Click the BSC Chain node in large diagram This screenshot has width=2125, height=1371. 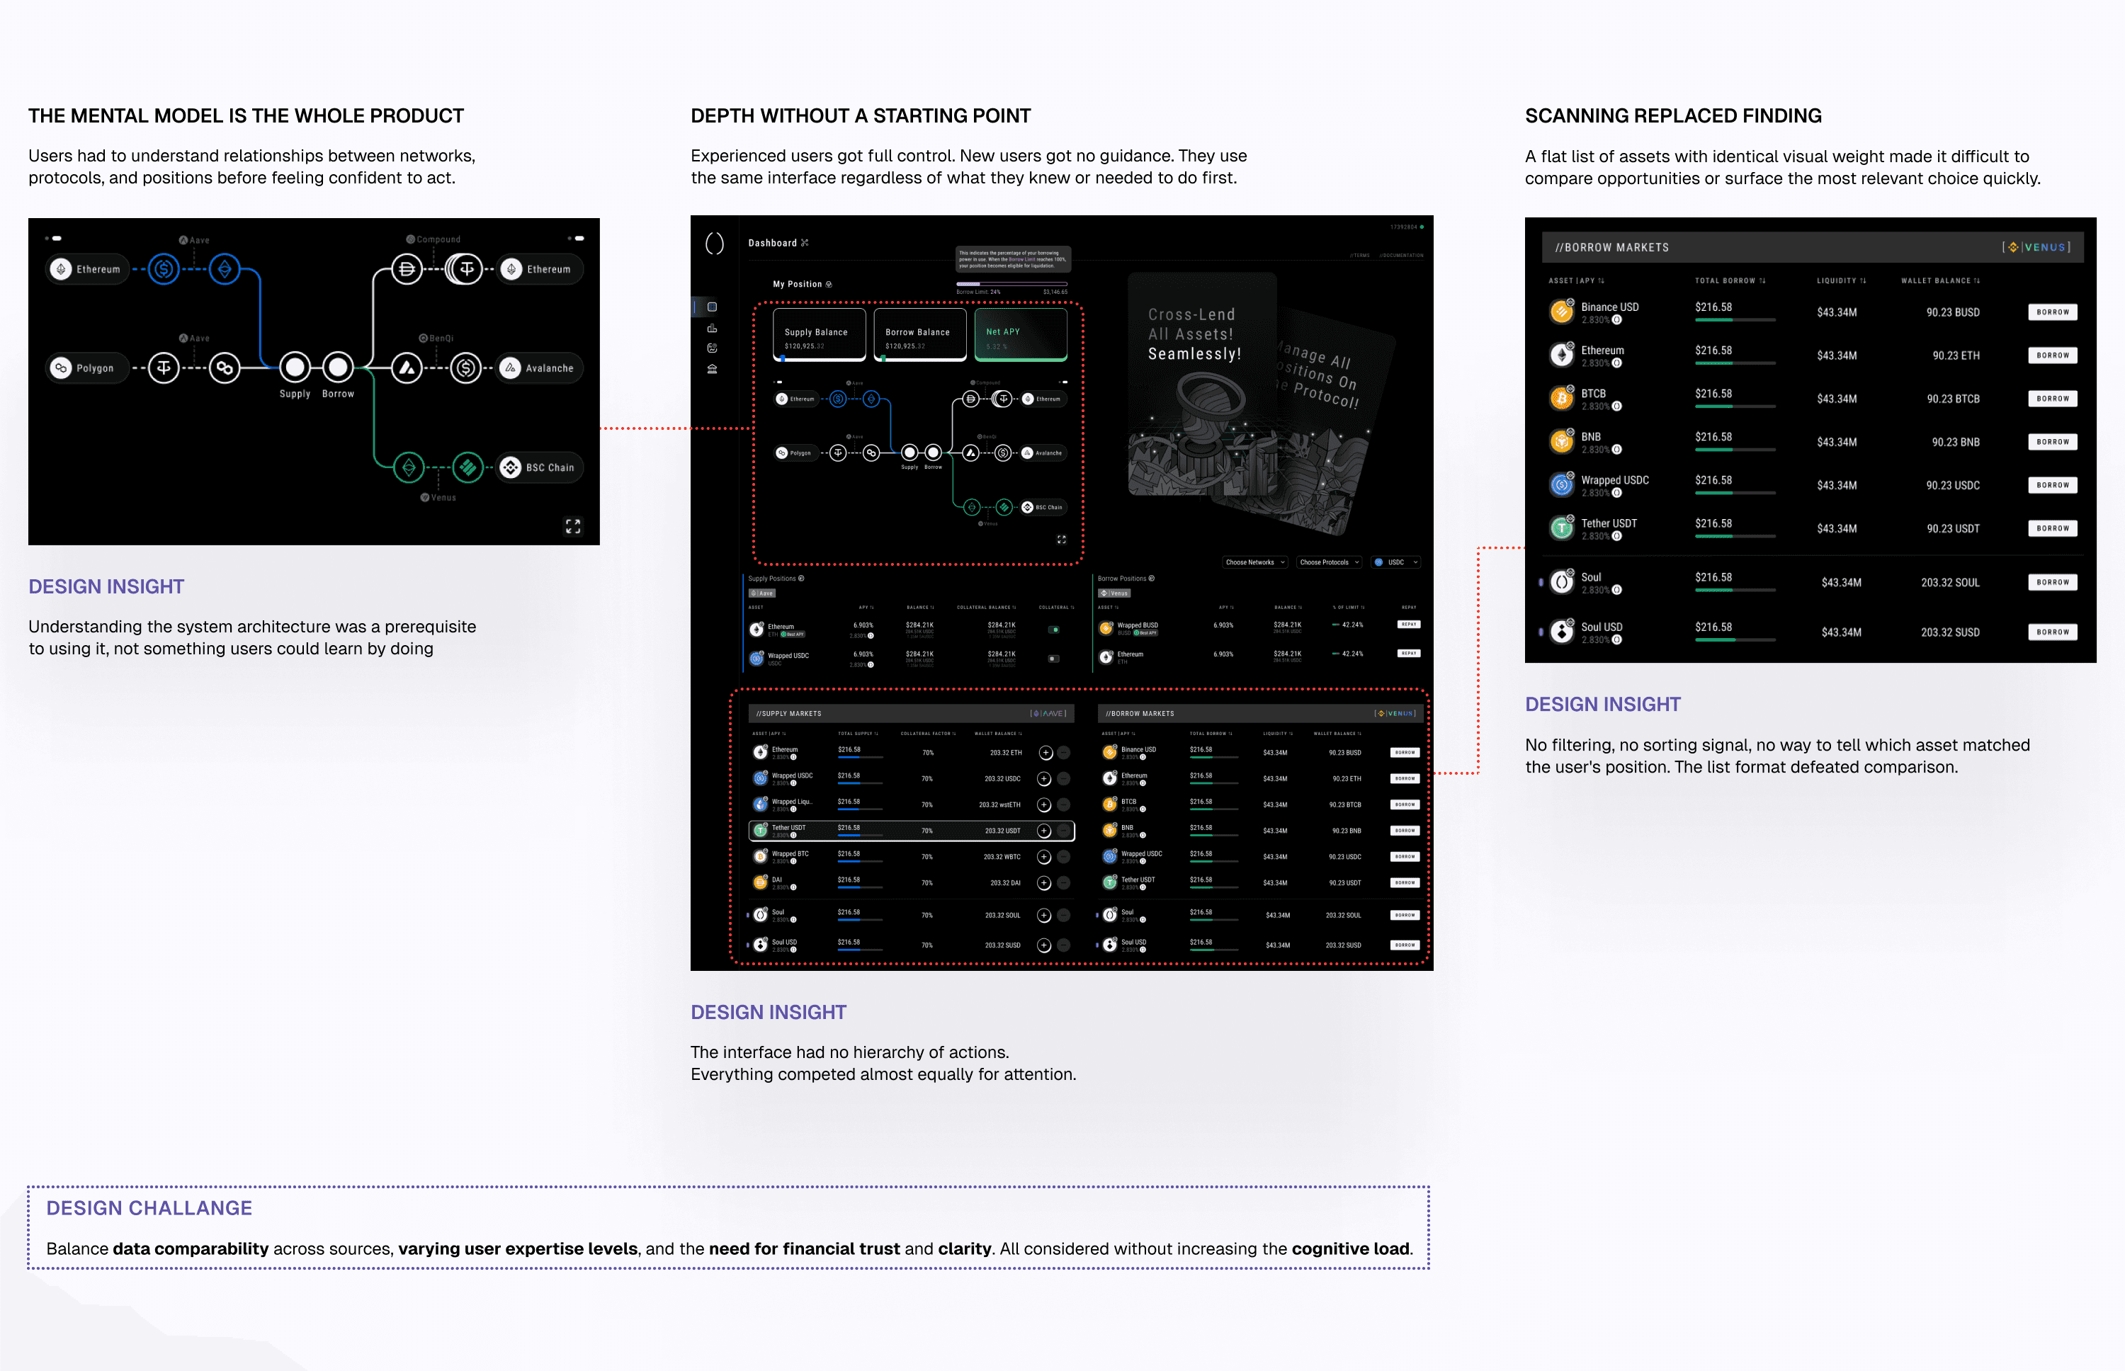coord(540,467)
